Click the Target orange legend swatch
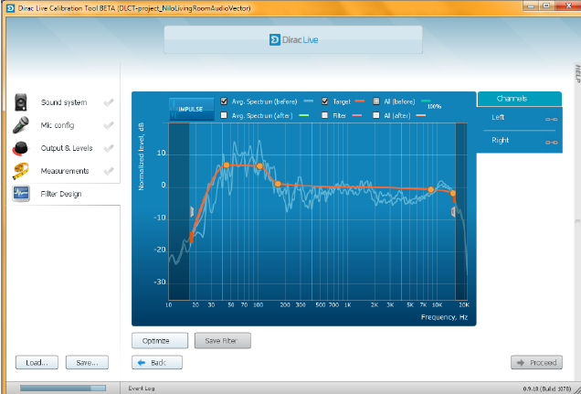 tap(360, 101)
